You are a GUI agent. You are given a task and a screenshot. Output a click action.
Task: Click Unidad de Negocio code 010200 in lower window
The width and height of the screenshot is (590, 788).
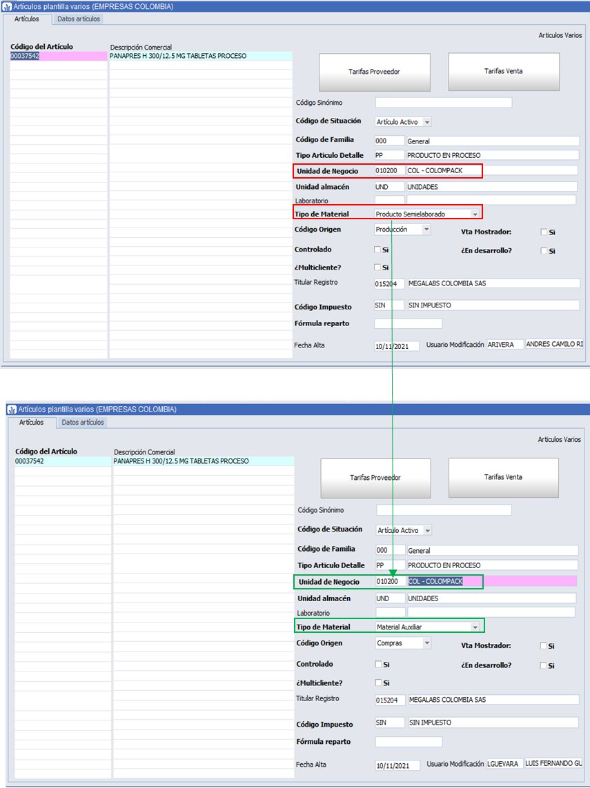[x=391, y=581]
